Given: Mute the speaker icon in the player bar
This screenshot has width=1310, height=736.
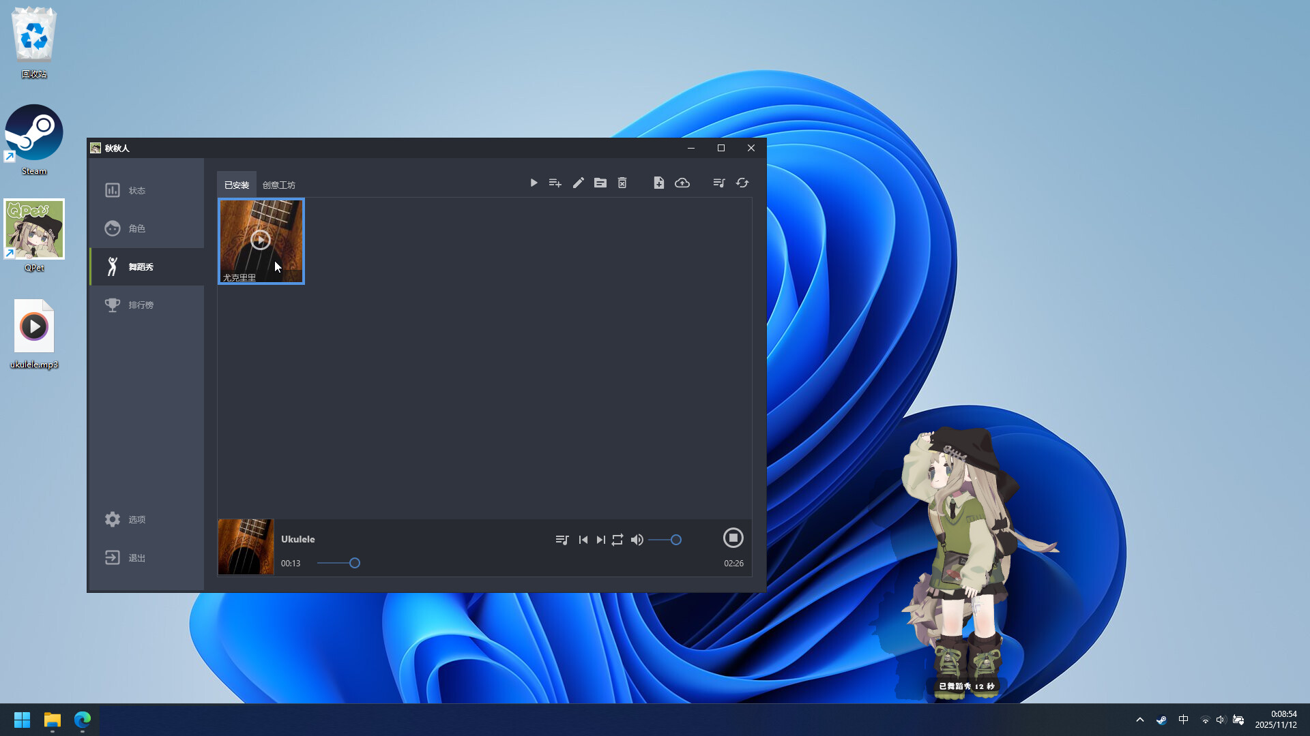Looking at the screenshot, I should coord(637,539).
